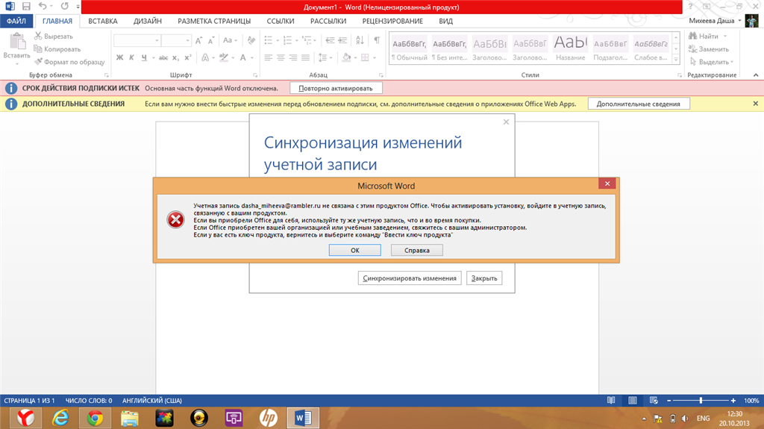Open the РЕЦЕНЗИРОВАНИЕ ribbon tab
The height and width of the screenshot is (429, 764).
(x=392, y=21)
